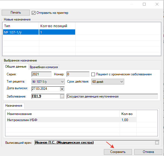Expand the Тип рецепта combo box

pyautogui.click(x=48, y=81)
